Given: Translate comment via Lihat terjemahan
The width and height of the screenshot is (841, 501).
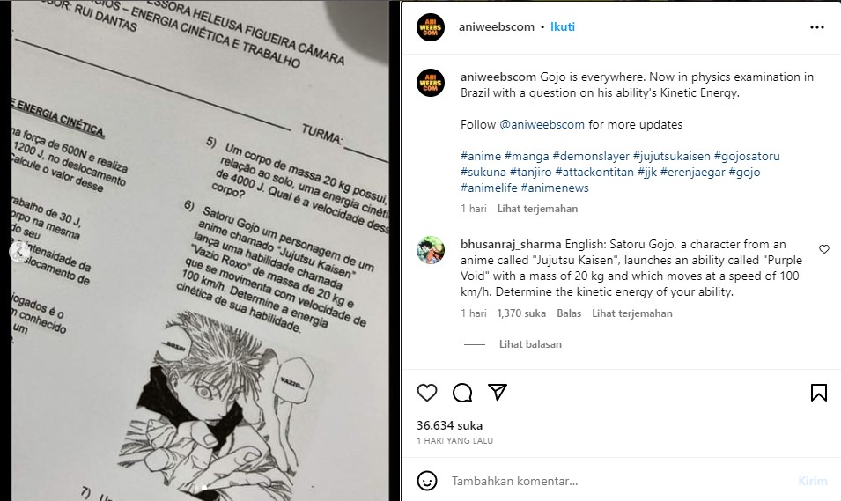Looking at the screenshot, I should (x=631, y=313).
